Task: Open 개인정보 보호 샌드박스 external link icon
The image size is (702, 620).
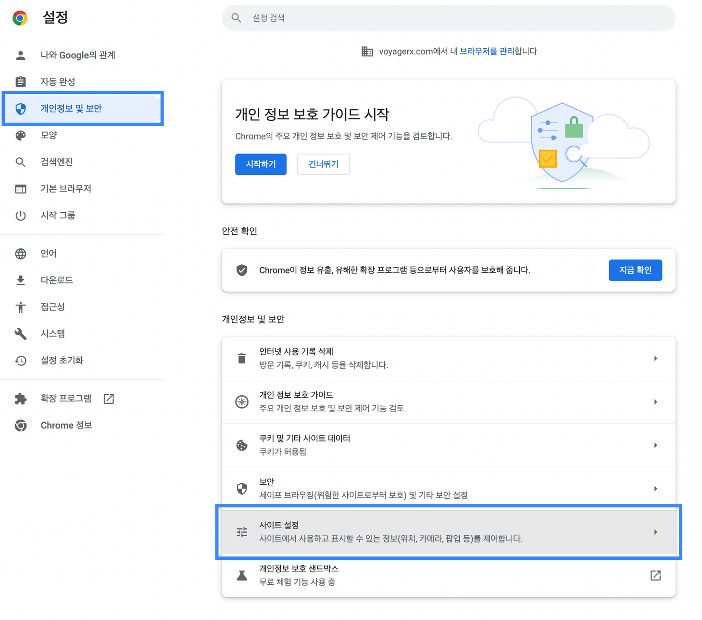Action: 655,575
